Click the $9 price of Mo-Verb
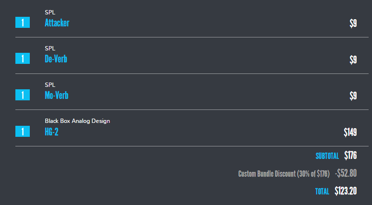The height and width of the screenshot is (205, 372). 353,96
